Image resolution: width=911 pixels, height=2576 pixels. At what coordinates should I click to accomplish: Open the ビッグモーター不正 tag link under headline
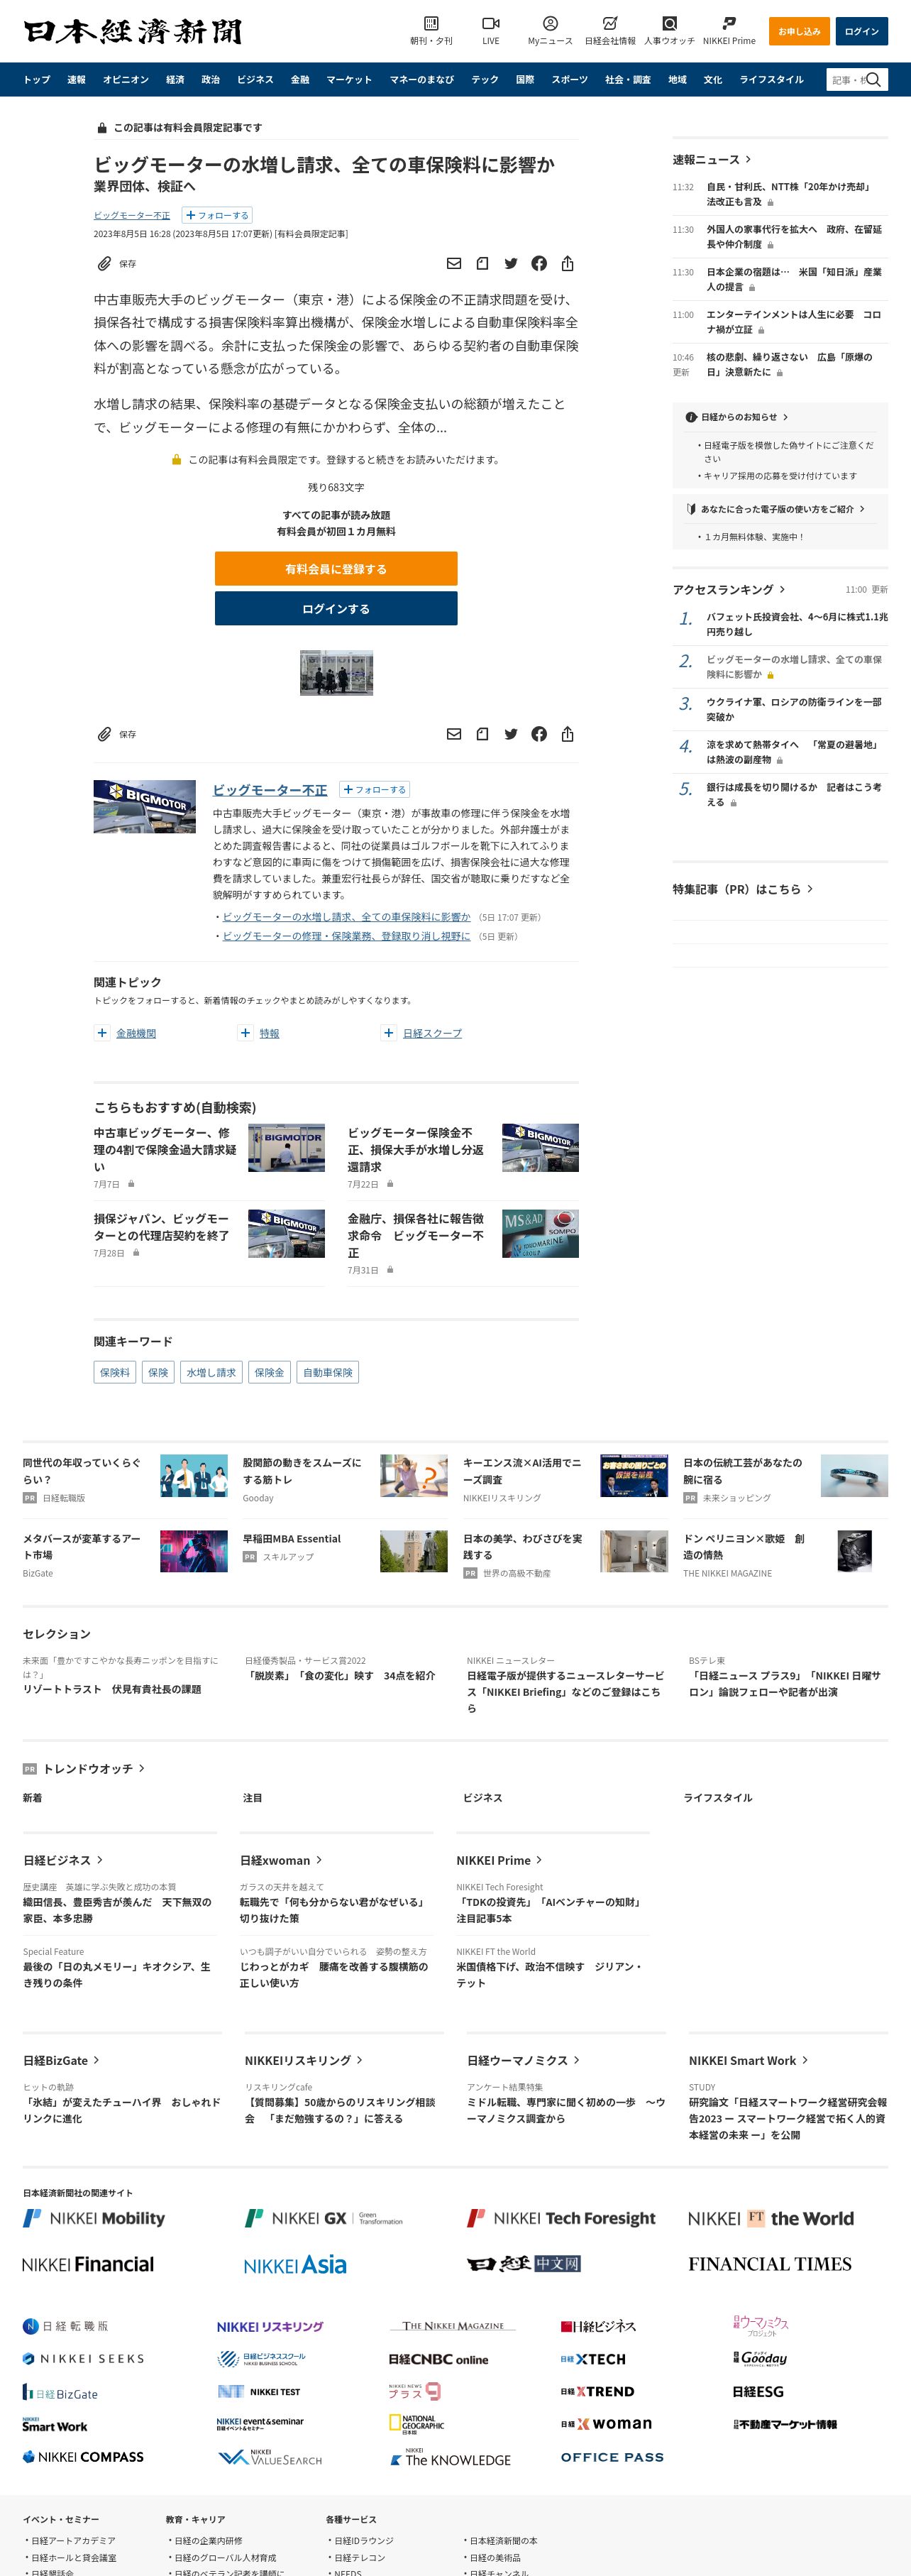[132, 215]
